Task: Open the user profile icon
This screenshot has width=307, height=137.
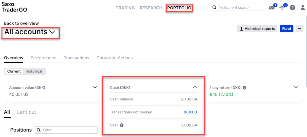Action: [x=303, y=8]
